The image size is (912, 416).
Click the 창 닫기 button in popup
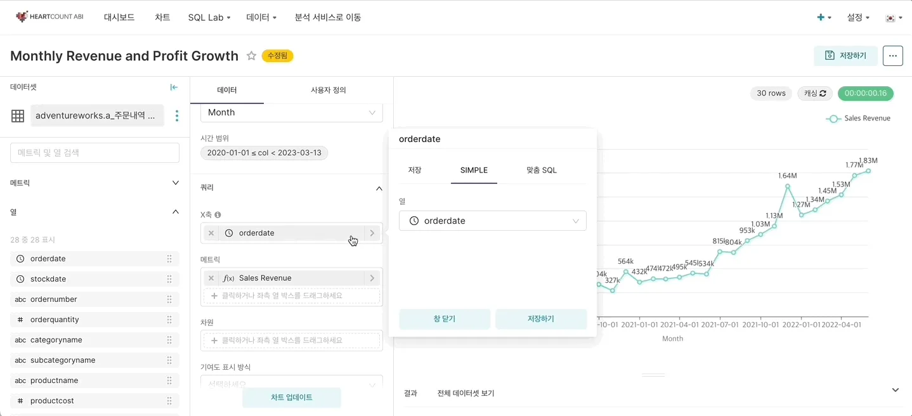(x=444, y=319)
